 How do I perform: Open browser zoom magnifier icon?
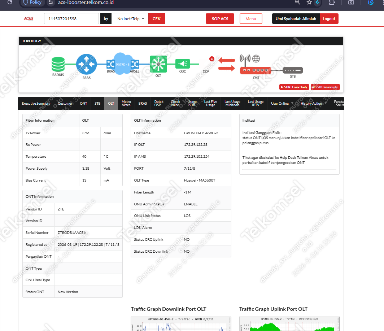297,3
